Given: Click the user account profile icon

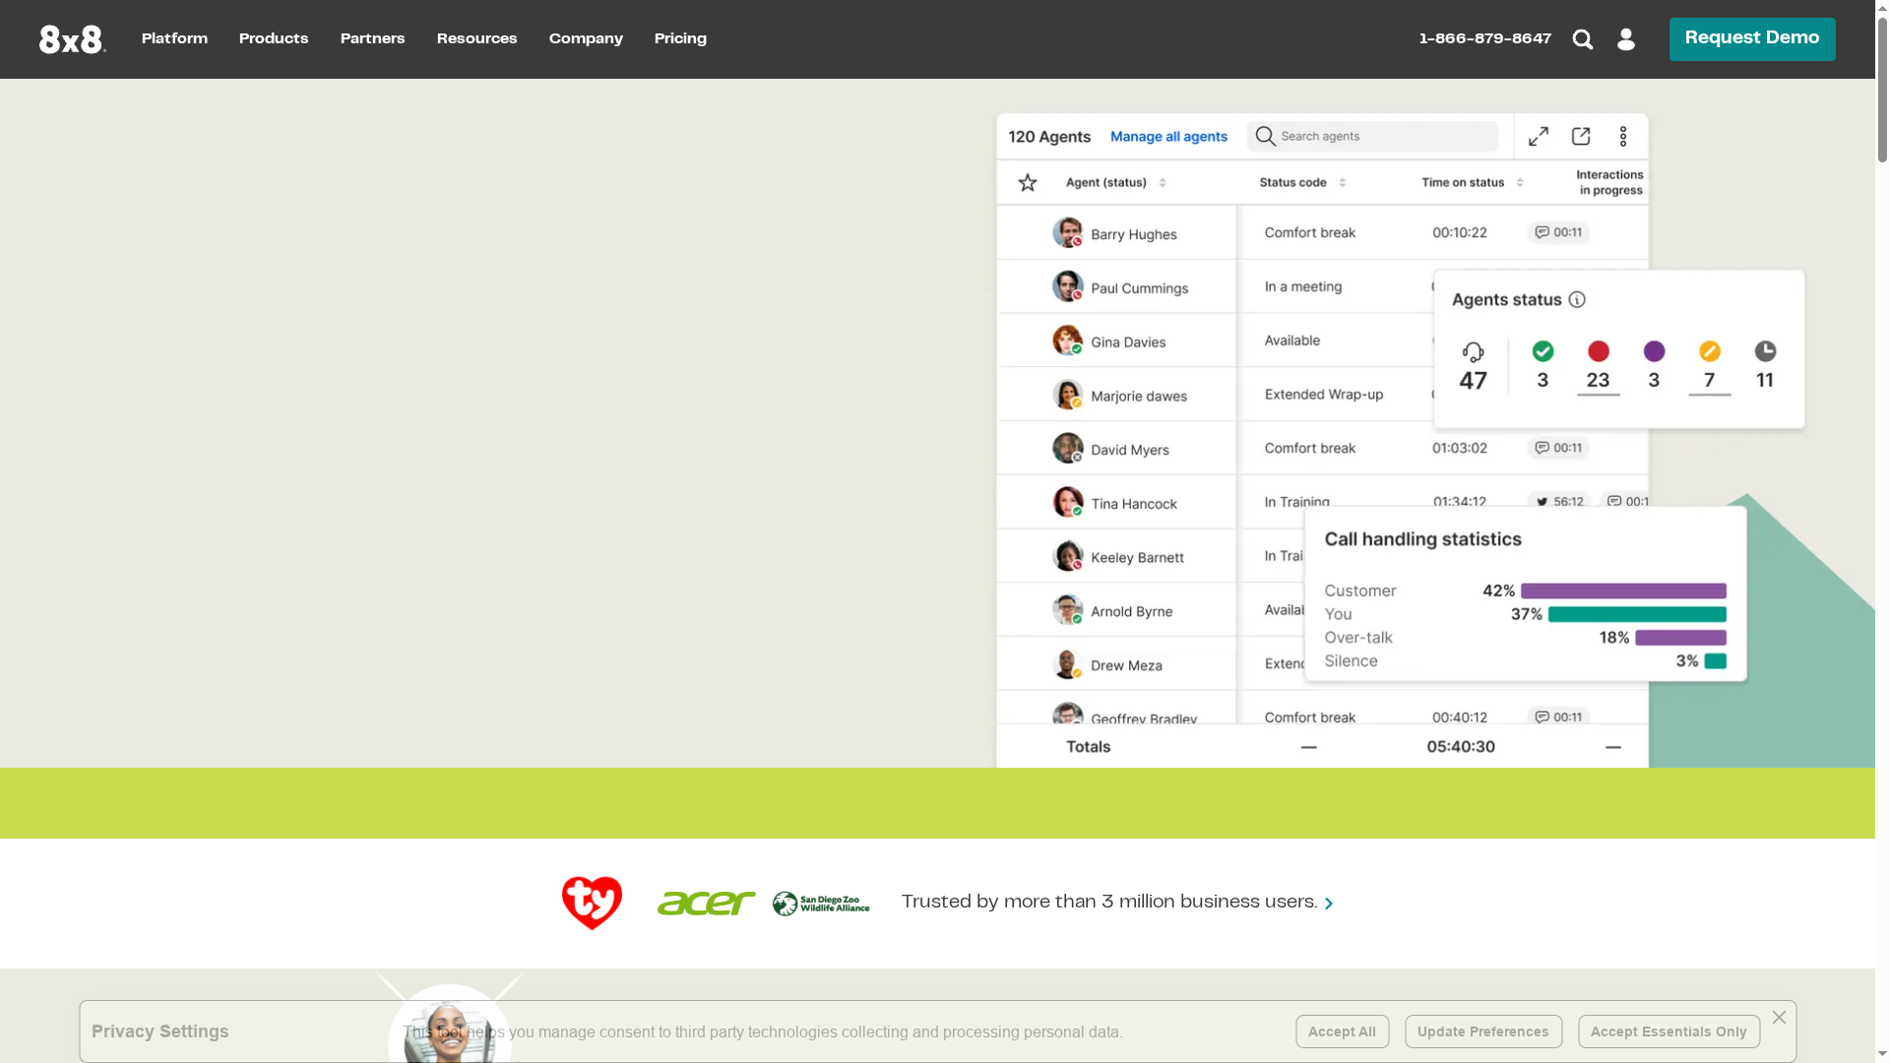Looking at the screenshot, I should [1626, 39].
